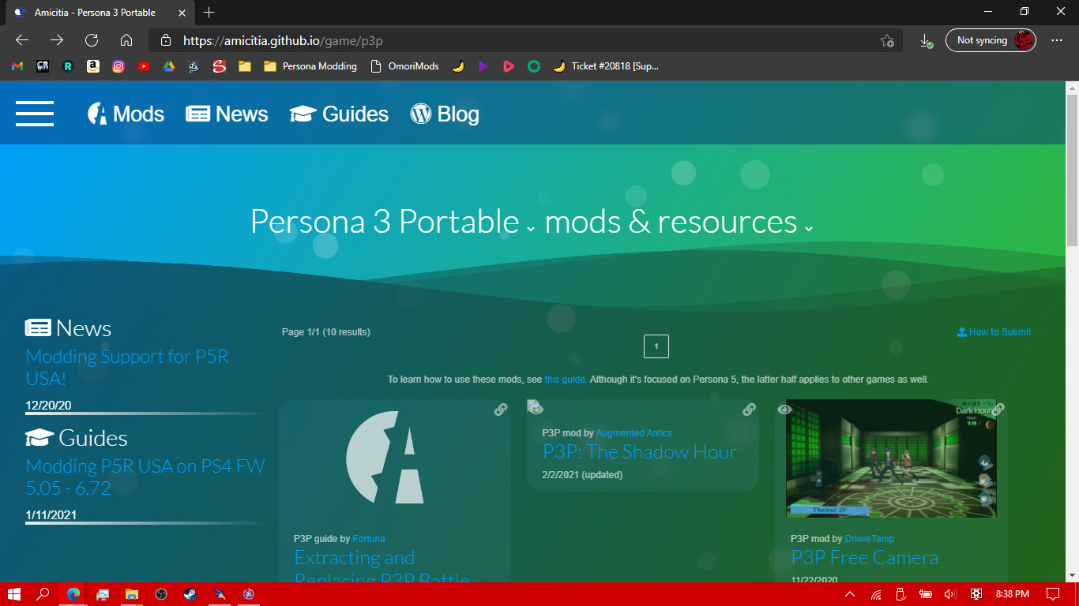The image size is (1079, 606).
Task: Open the Amazon bookmark icon
Action: 93,66
